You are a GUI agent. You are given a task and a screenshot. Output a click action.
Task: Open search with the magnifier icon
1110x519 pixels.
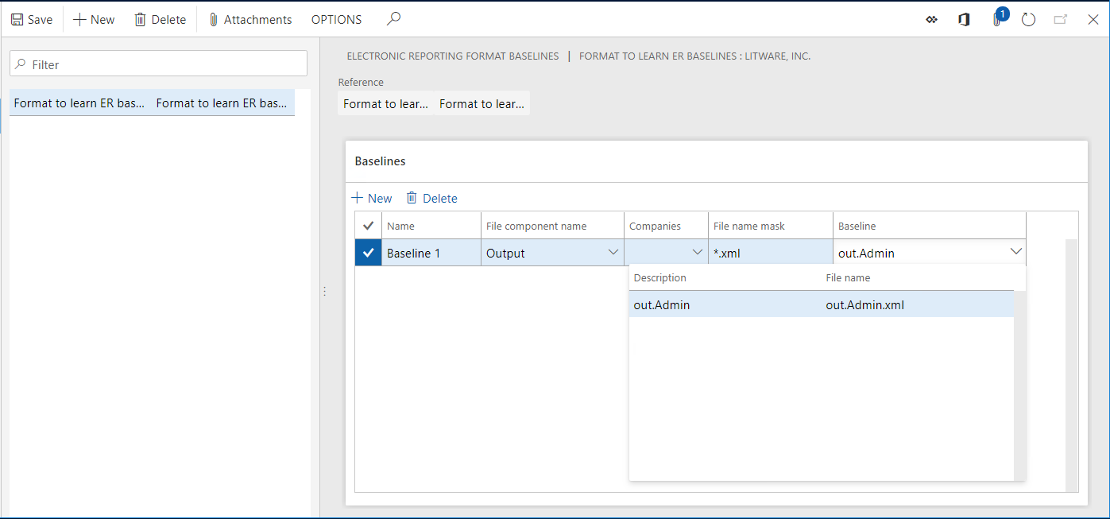[393, 18]
